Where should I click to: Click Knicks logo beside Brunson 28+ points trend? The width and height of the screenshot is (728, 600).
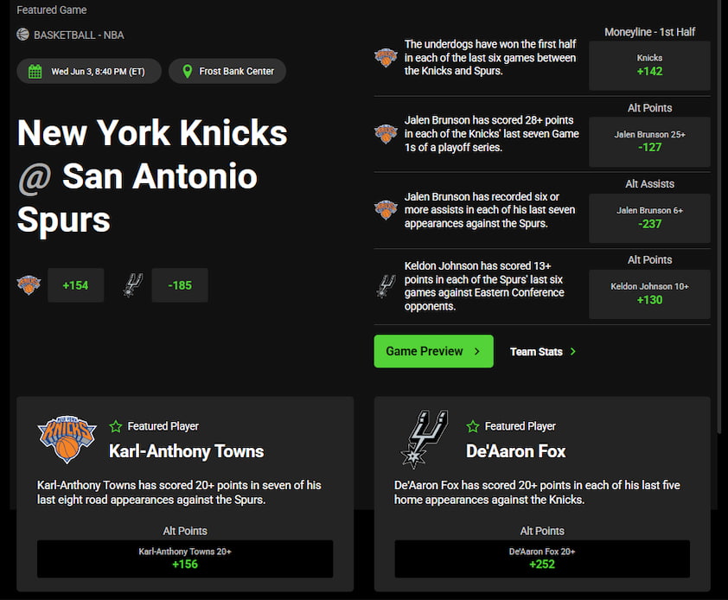point(386,134)
